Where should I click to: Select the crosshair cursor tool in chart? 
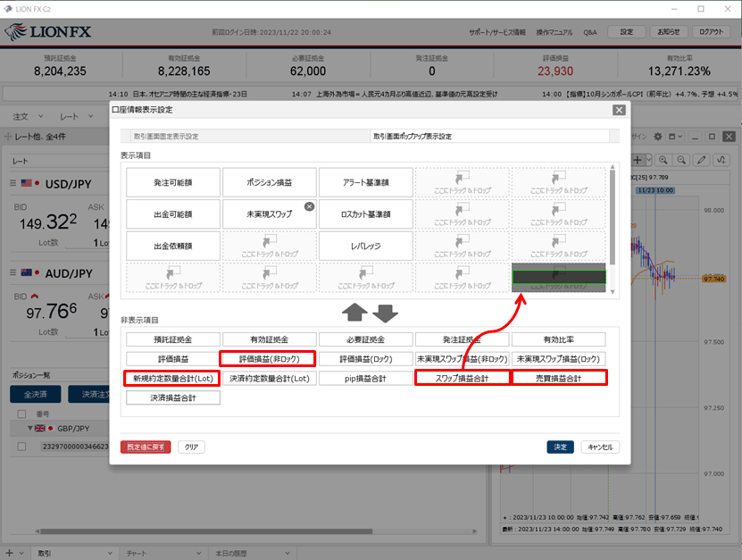[638, 160]
